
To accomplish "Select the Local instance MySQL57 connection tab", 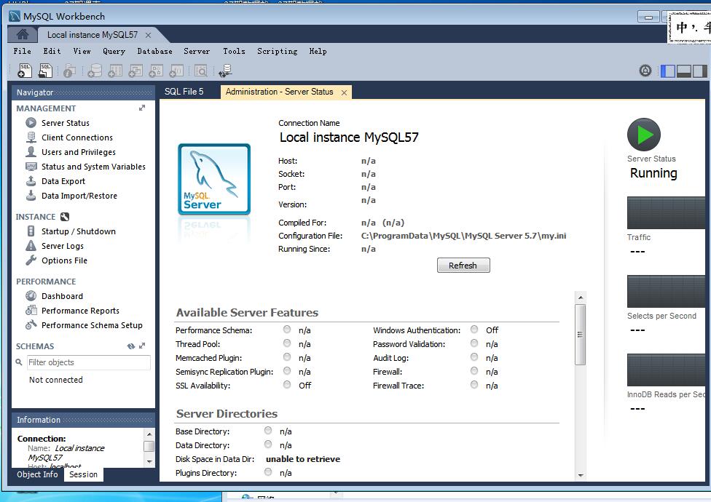I will point(93,35).
